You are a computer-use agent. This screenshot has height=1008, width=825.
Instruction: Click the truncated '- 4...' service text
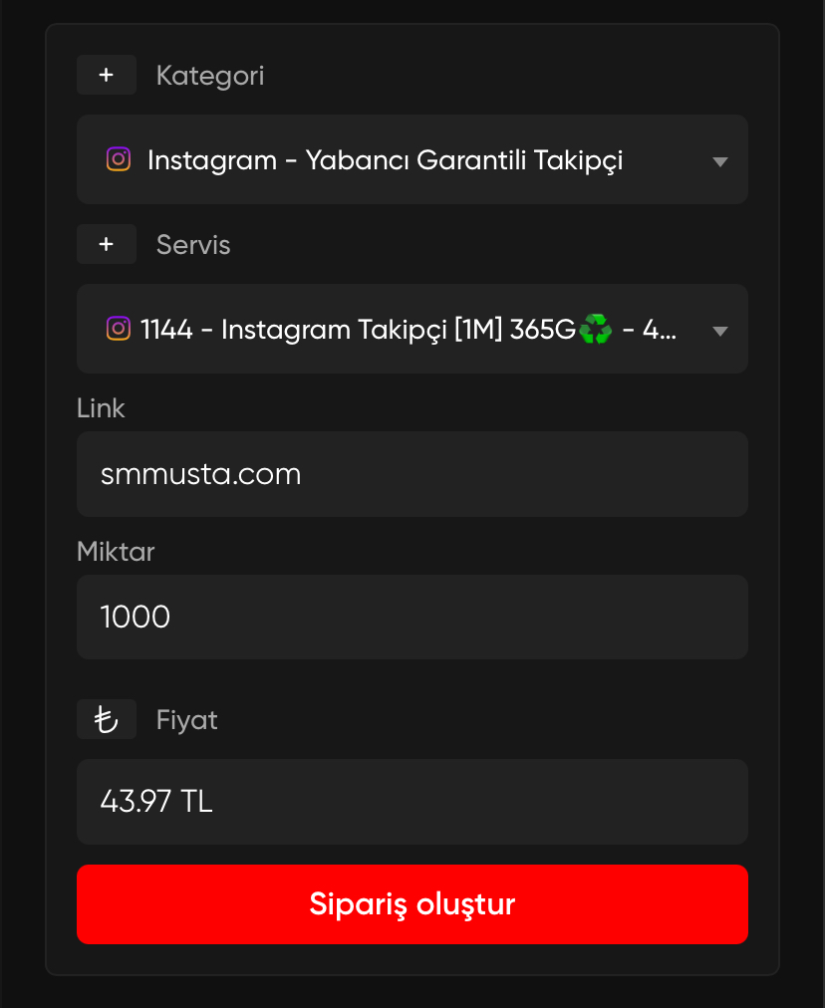(x=650, y=329)
